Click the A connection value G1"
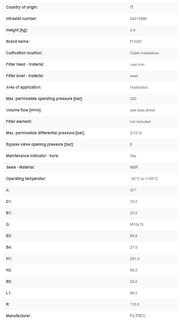The image size is (180, 321). [133, 190]
